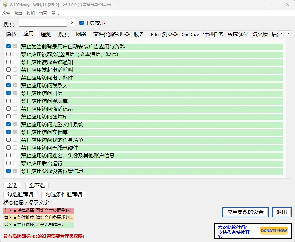Toggle the 工具提示 checkbox
The height and width of the screenshot is (242, 295).
(x=81, y=23)
